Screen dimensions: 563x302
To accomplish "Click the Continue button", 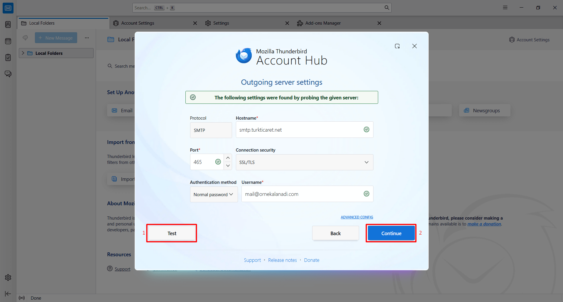I will point(391,233).
